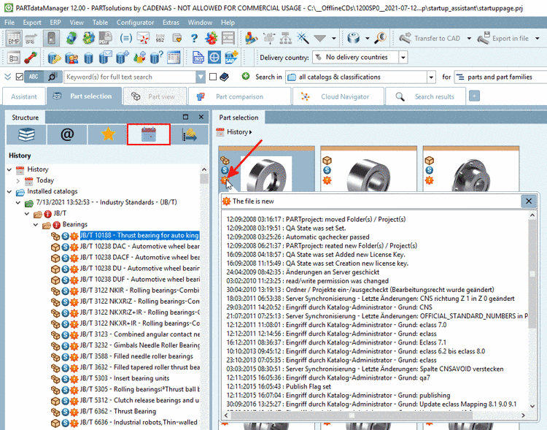This screenshot has height=430, width=547.
Task: Click the hierarchy tree icon in top toolbar
Action: [286, 38]
